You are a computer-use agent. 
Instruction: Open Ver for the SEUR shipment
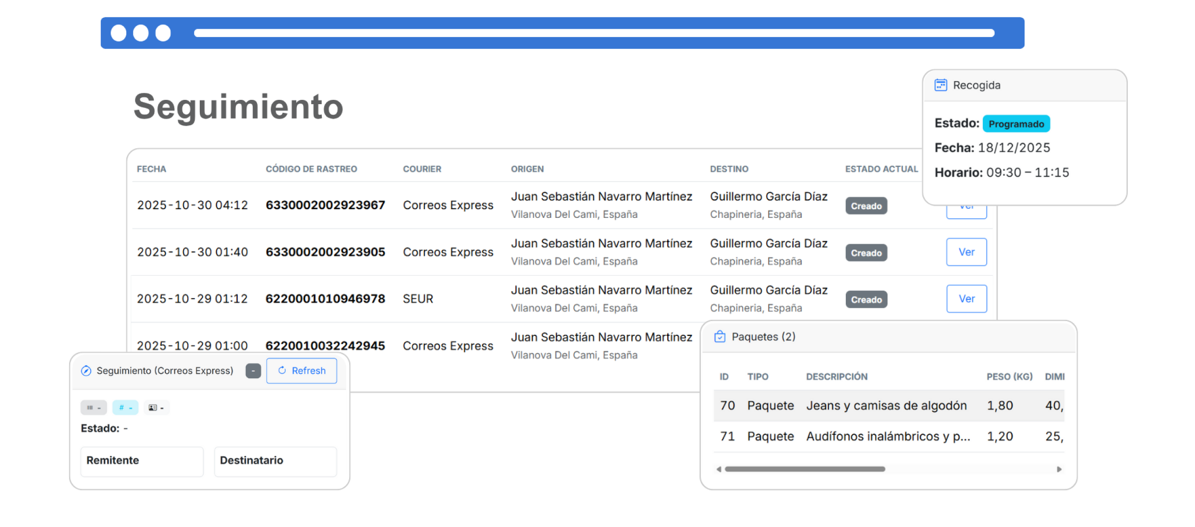966,299
